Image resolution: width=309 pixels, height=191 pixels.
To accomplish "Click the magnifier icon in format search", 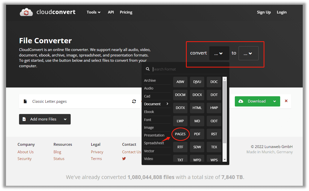I will pos(148,69).
